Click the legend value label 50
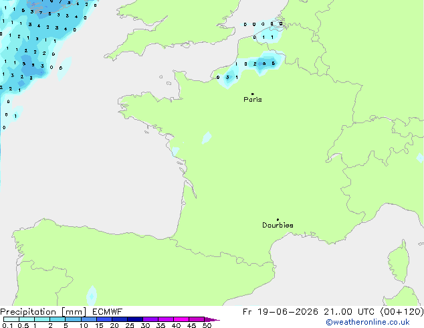Viewport: 424px width, 328px height. [207, 325]
